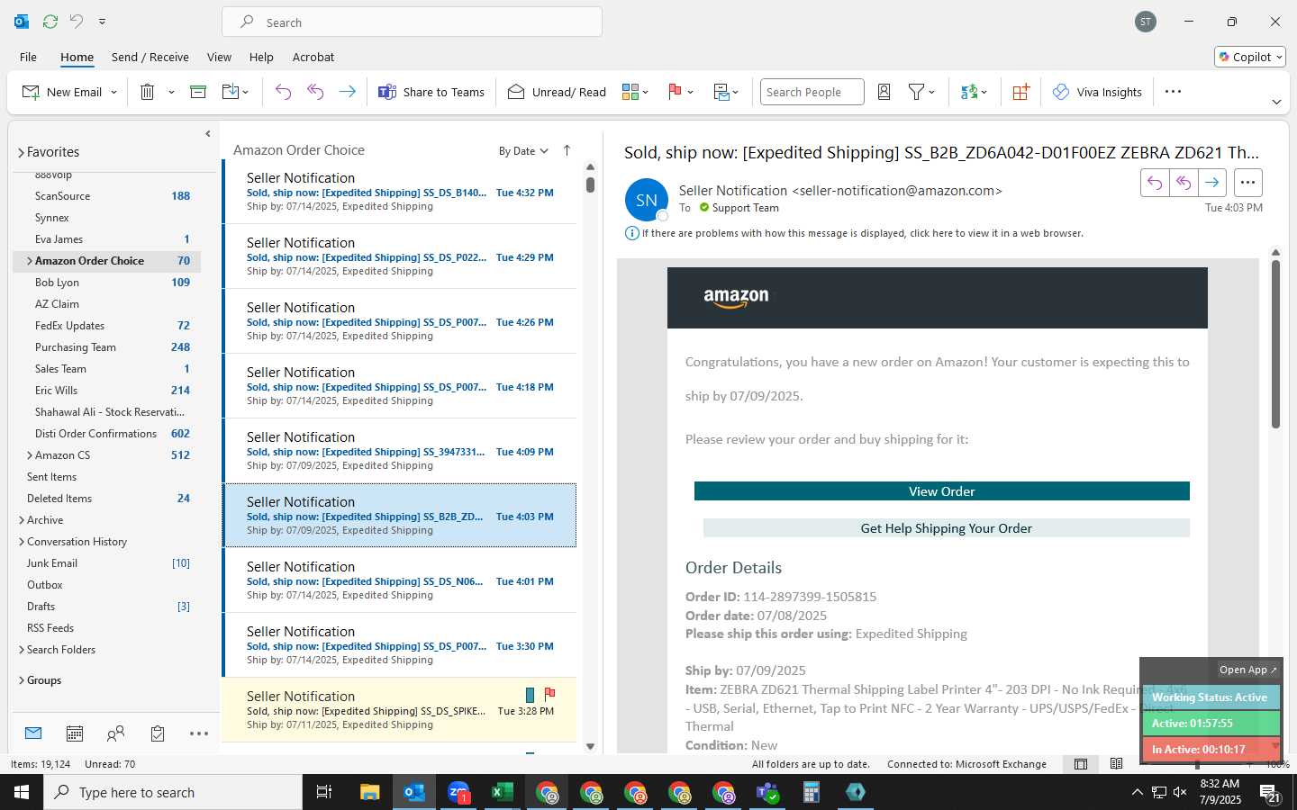Click the View Order button
The image size is (1297, 810).
(941, 491)
